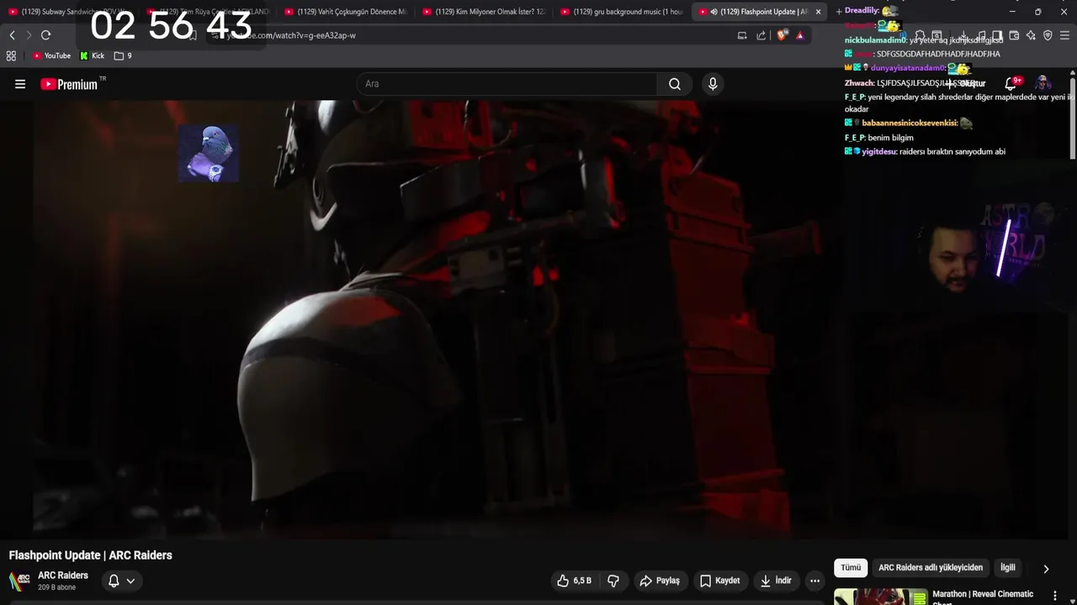Go forward in browser history
The width and height of the screenshot is (1077, 605).
click(29, 35)
